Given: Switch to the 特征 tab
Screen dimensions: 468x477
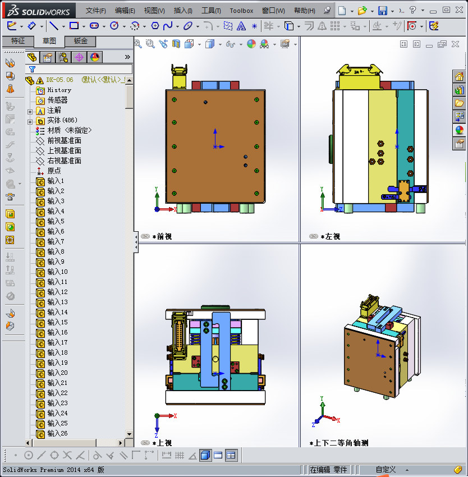Looking at the screenshot, I should point(17,41).
